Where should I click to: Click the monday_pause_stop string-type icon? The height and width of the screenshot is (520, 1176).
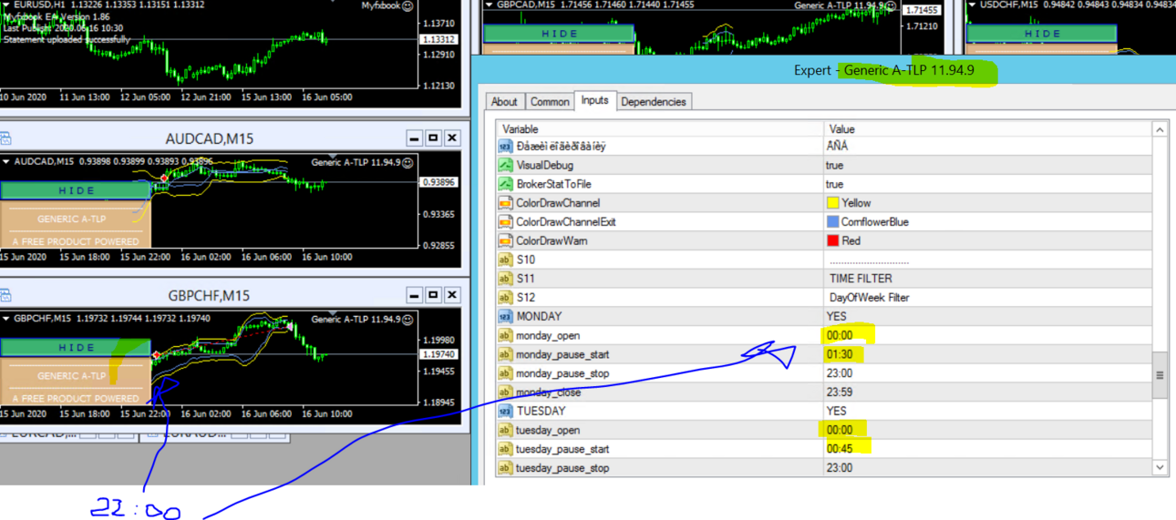pos(505,373)
